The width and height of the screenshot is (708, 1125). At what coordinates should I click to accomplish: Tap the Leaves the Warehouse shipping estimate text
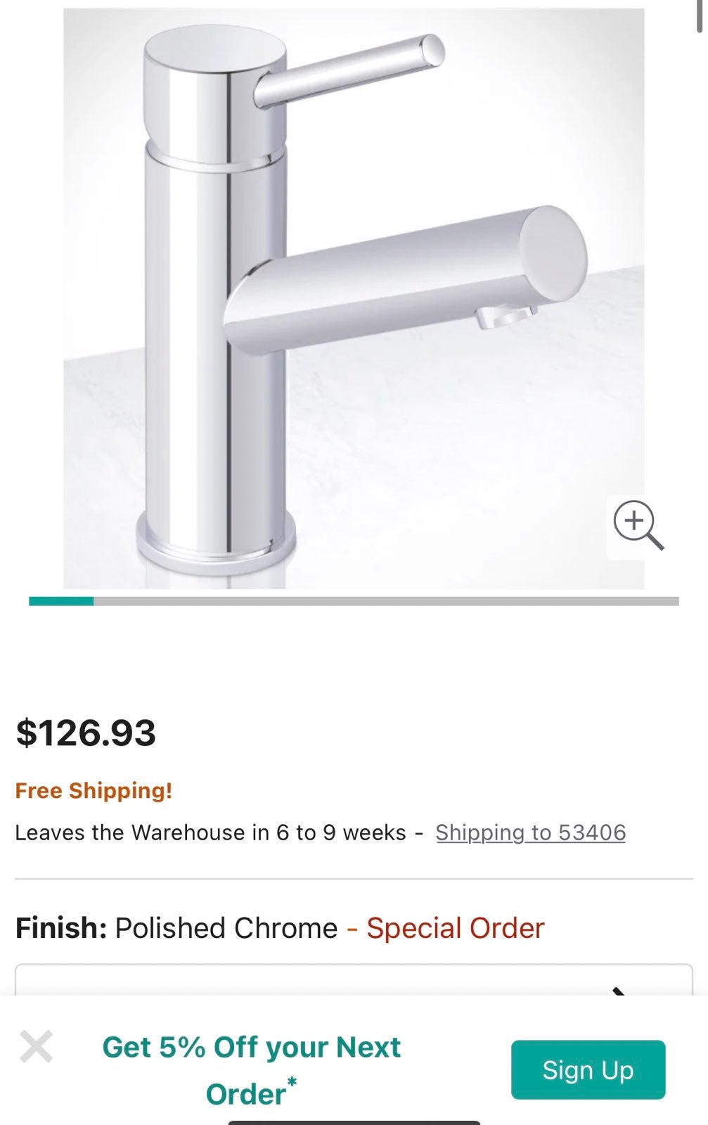coord(211,832)
